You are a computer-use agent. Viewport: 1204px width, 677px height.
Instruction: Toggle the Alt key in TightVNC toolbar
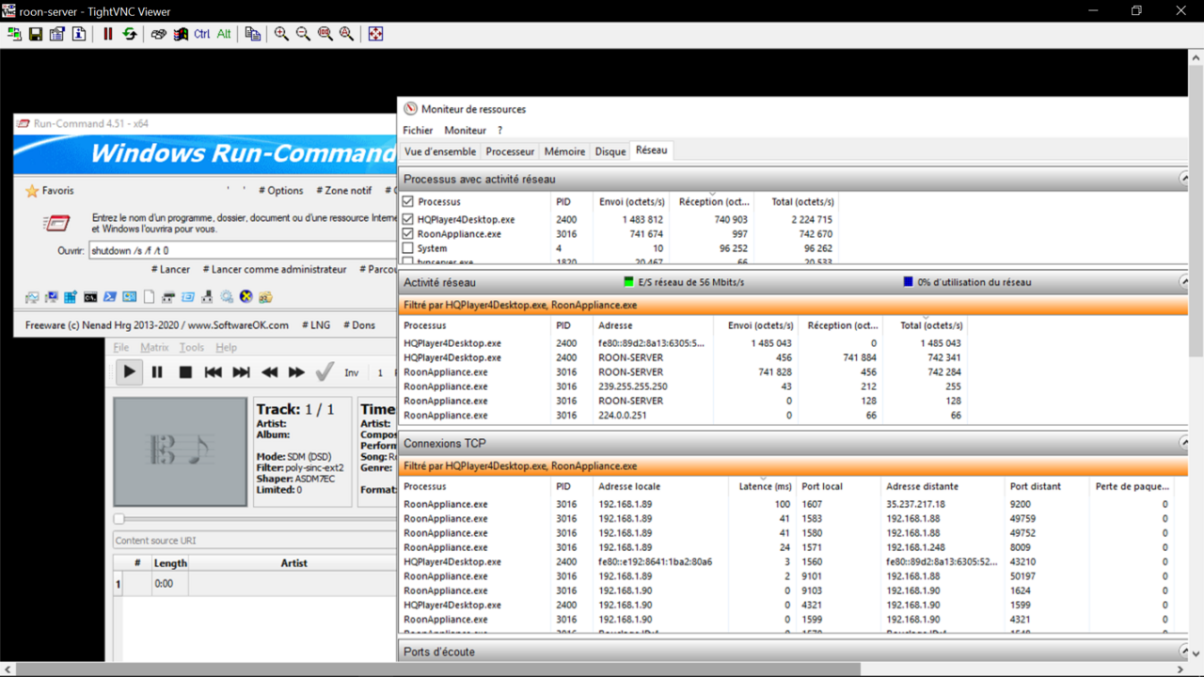(x=224, y=34)
